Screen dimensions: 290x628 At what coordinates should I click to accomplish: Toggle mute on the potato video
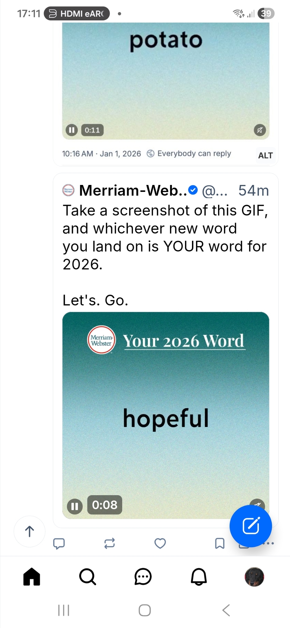click(260, 130)
